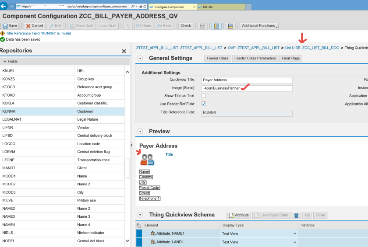
Task: Open the Final Flags button
Action: pos(291,58)
